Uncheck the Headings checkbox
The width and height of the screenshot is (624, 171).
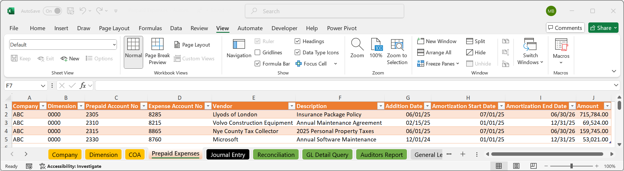pos(298,41)
